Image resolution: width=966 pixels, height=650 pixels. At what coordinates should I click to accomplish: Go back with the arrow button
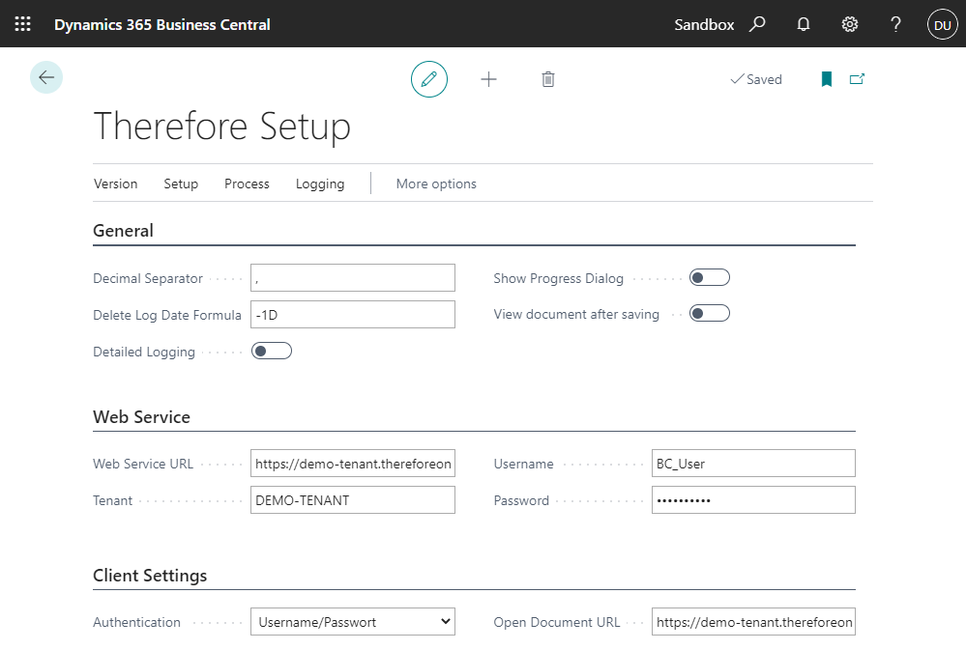[x=46, y=77]
